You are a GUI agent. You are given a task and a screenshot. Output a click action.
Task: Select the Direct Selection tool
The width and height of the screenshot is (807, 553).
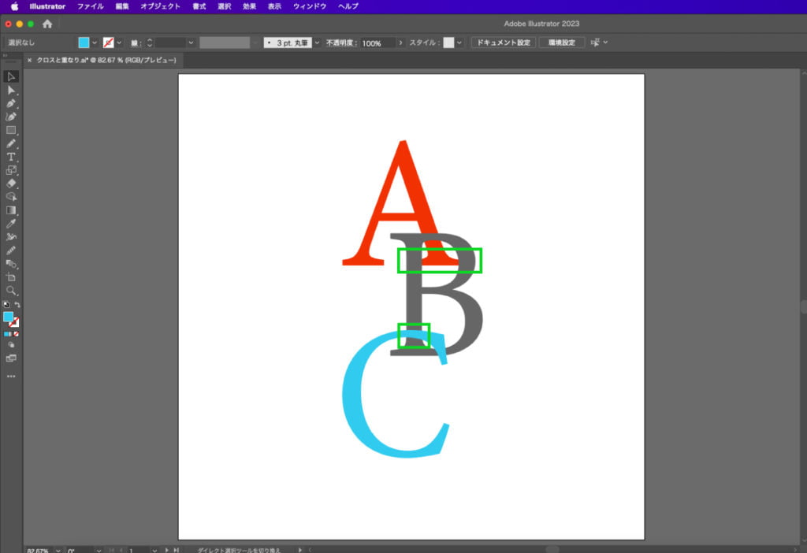pyautogui.click(x=11, y=90)
